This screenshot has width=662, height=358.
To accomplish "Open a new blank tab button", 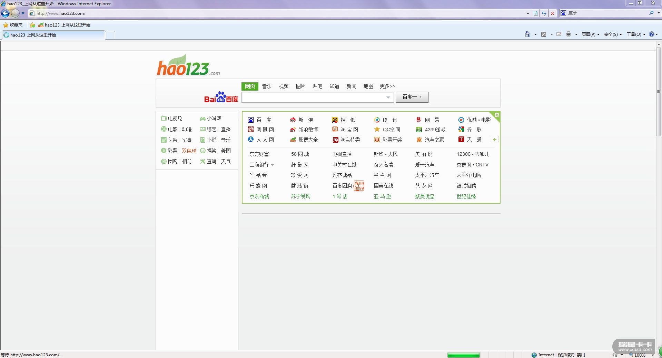I will [110, 35].
